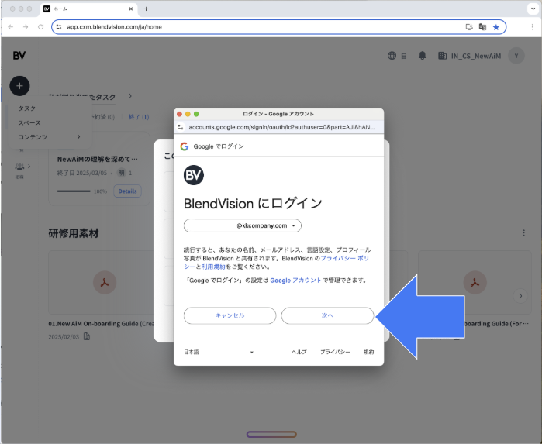Open the @kkcompany.com account dropdown

pyautogui.click(x=242, y=225)
